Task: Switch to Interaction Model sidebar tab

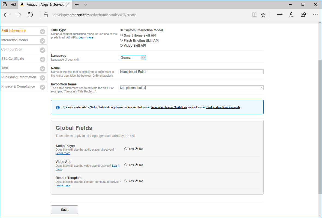Action: point(15,40)
